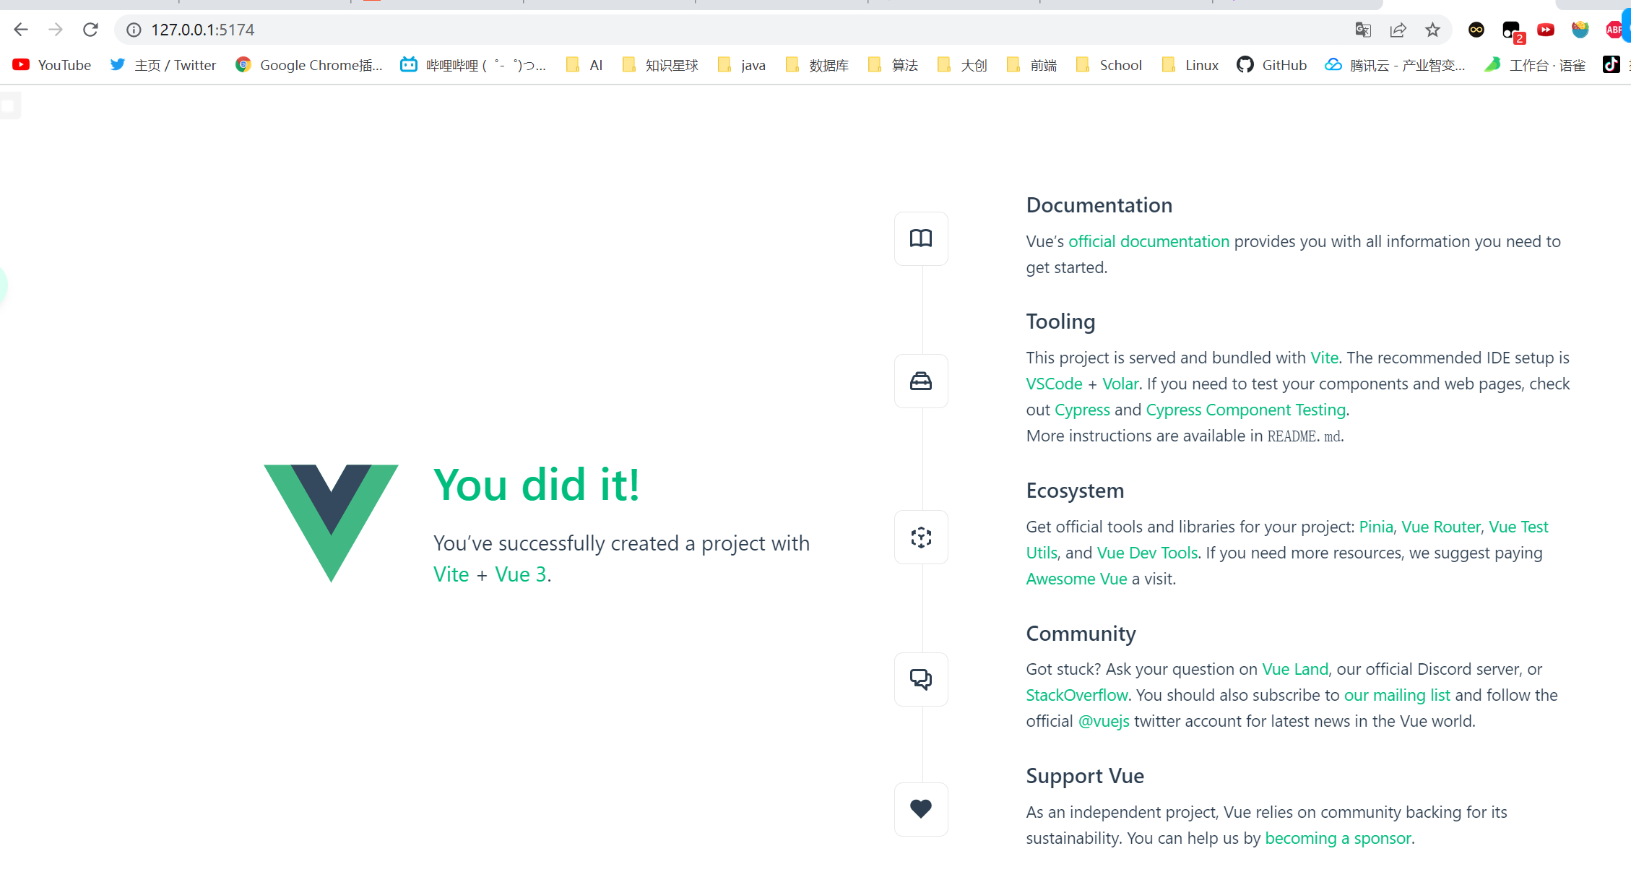Image resolution: width=1631 pixels, height=872 pixels.
Task: Open the java bookmark folder
Action: pos(742,65)
